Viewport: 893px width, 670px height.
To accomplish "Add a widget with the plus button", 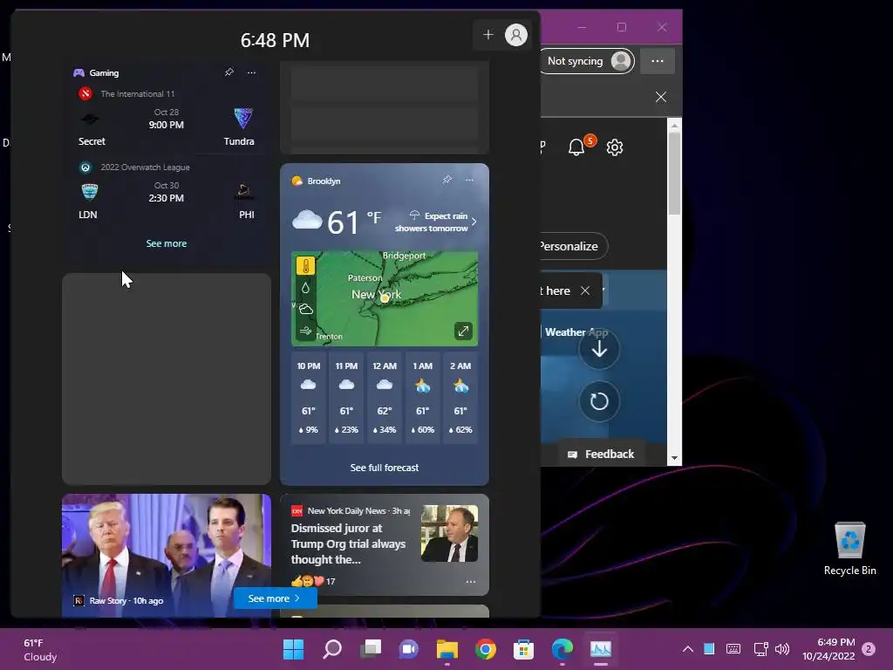I will (488, 35).
